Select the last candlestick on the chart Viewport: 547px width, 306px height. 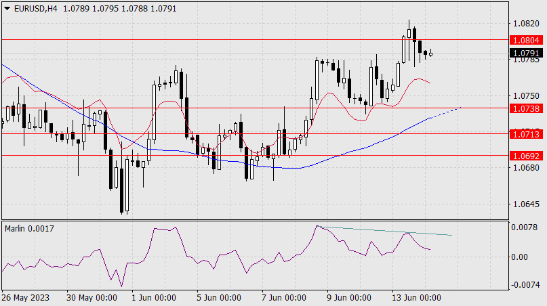click(430, 53)
